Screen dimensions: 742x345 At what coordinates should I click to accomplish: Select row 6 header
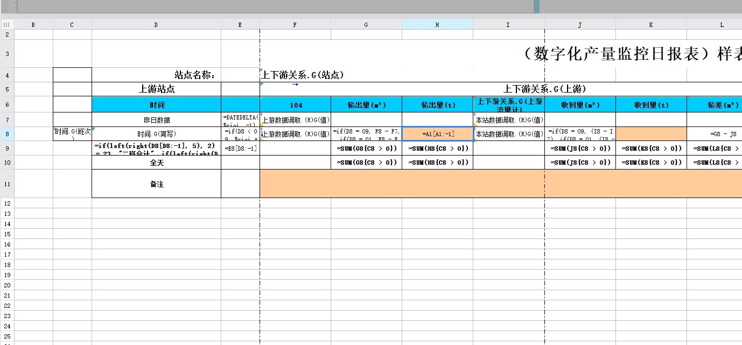click(7, 104)
